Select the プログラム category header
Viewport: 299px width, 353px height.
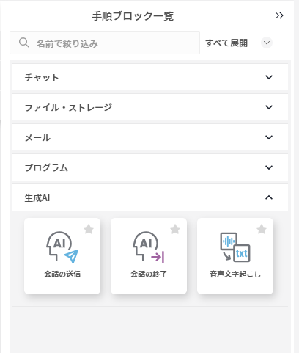point(150,167)
